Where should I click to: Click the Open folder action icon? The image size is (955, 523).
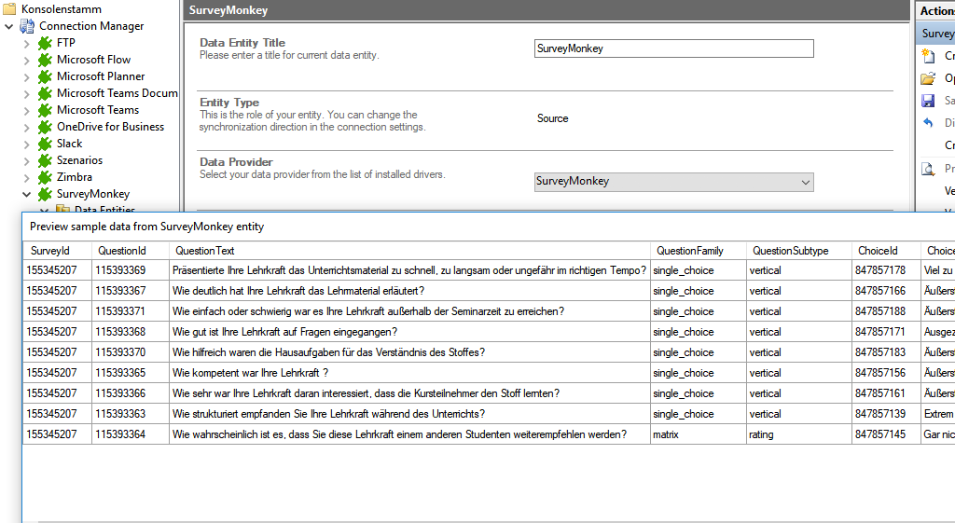pyautogui.click(x=928, y=78)
